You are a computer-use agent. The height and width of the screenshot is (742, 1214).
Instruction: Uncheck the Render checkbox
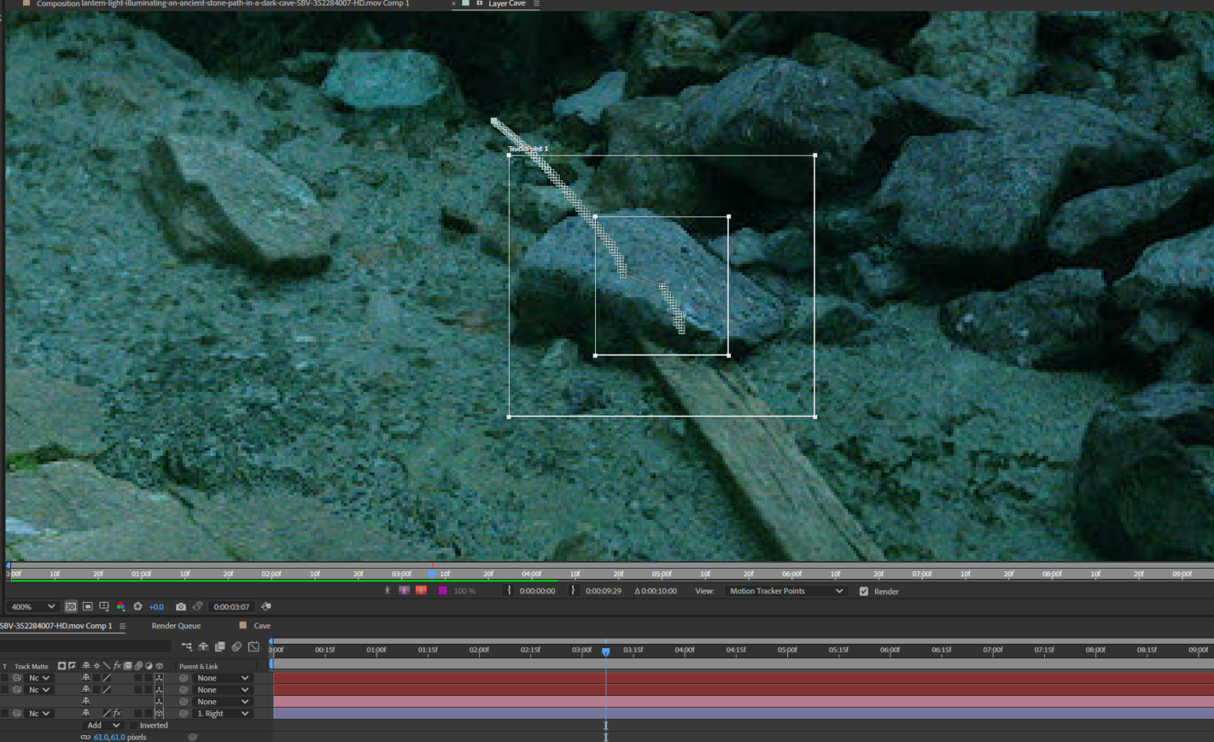point(864,591)
